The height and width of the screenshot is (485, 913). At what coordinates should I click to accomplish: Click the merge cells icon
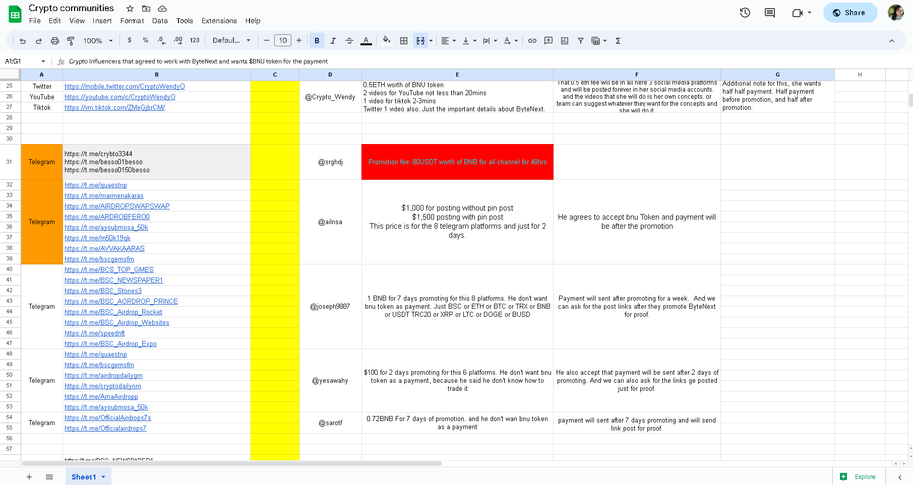420,41
